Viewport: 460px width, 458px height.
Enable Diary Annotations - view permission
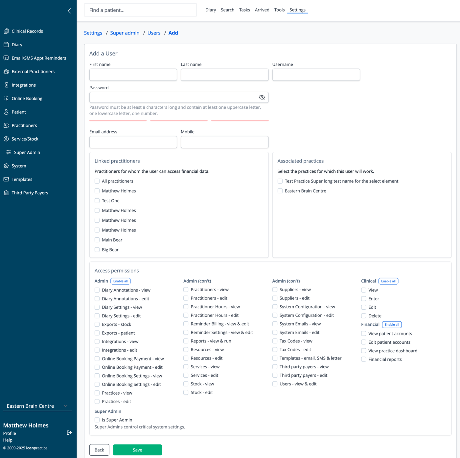[97, 290]
